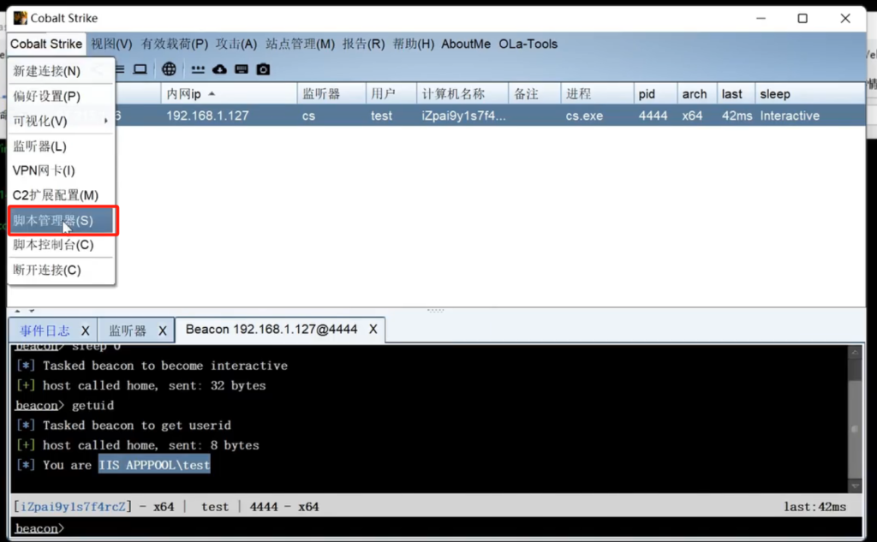
Task: Switch to the 事件日志 tab
Action: pos(45,331)
